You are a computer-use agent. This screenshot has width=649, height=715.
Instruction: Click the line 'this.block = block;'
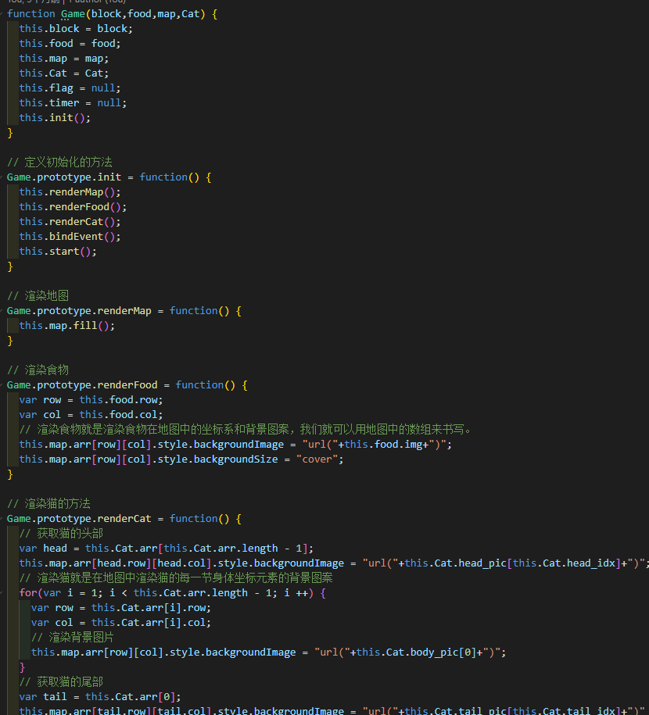click(76, 29)
